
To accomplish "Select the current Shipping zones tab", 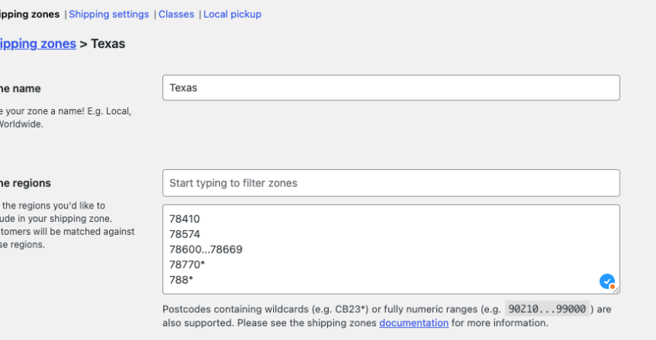I will click(29, 14).
